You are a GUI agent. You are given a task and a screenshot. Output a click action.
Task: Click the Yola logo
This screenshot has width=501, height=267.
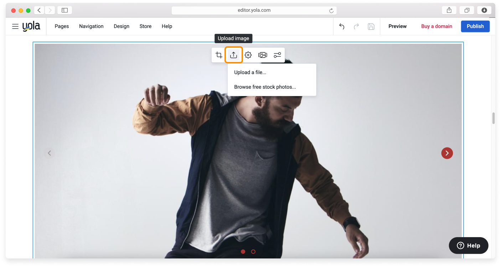click(x=31, y=26)
